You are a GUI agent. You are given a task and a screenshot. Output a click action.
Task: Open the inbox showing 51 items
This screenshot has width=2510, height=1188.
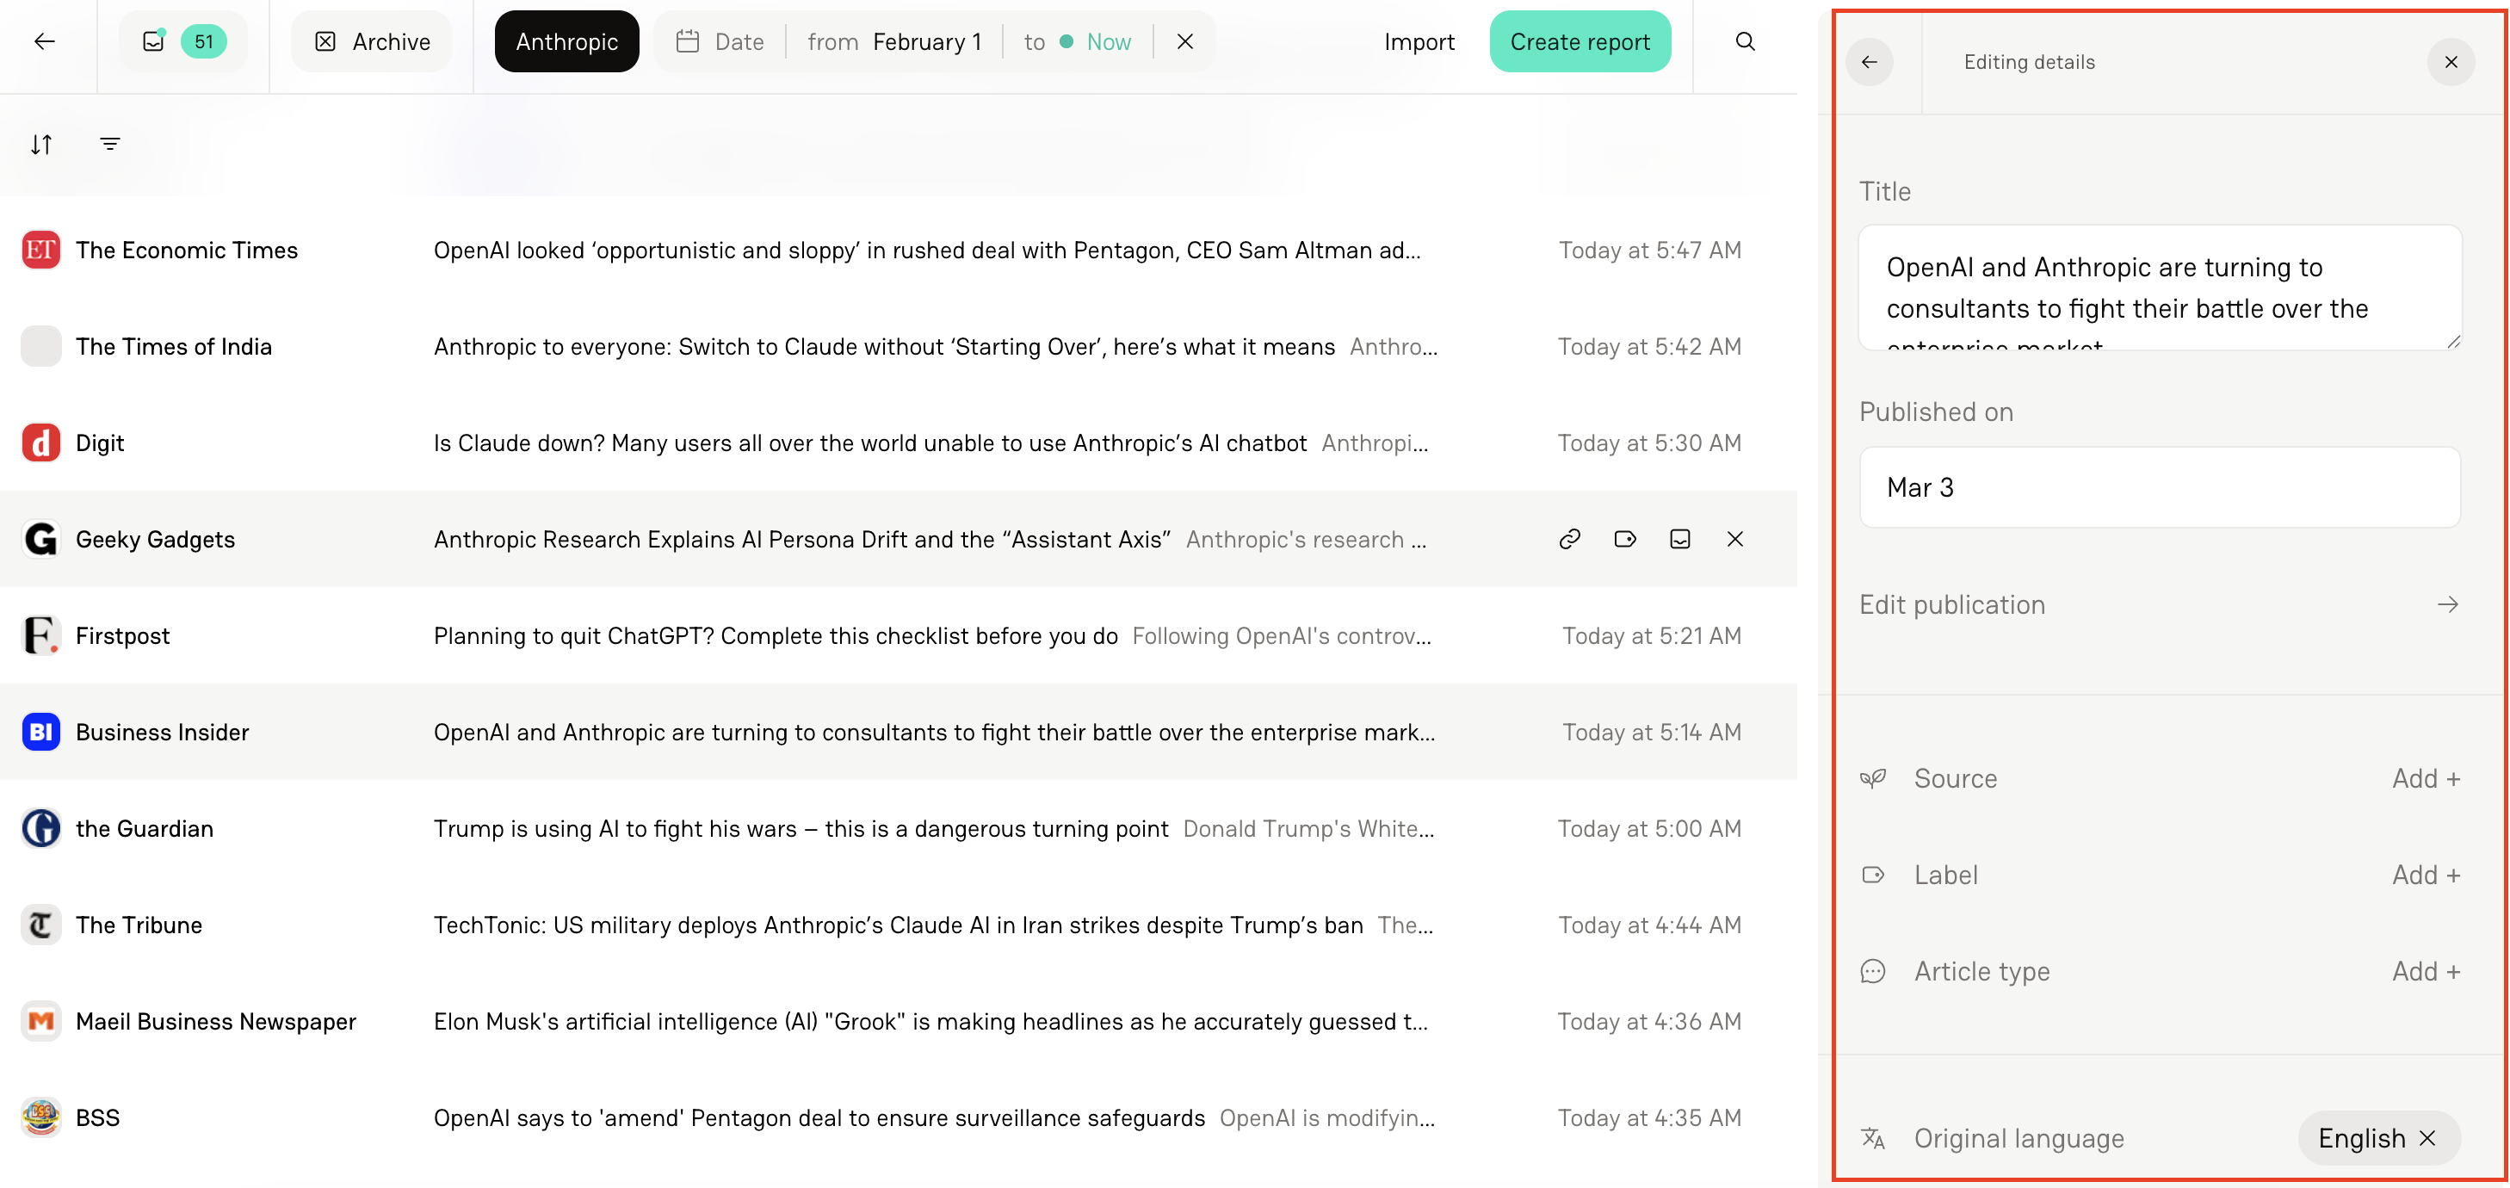point(182,41)
